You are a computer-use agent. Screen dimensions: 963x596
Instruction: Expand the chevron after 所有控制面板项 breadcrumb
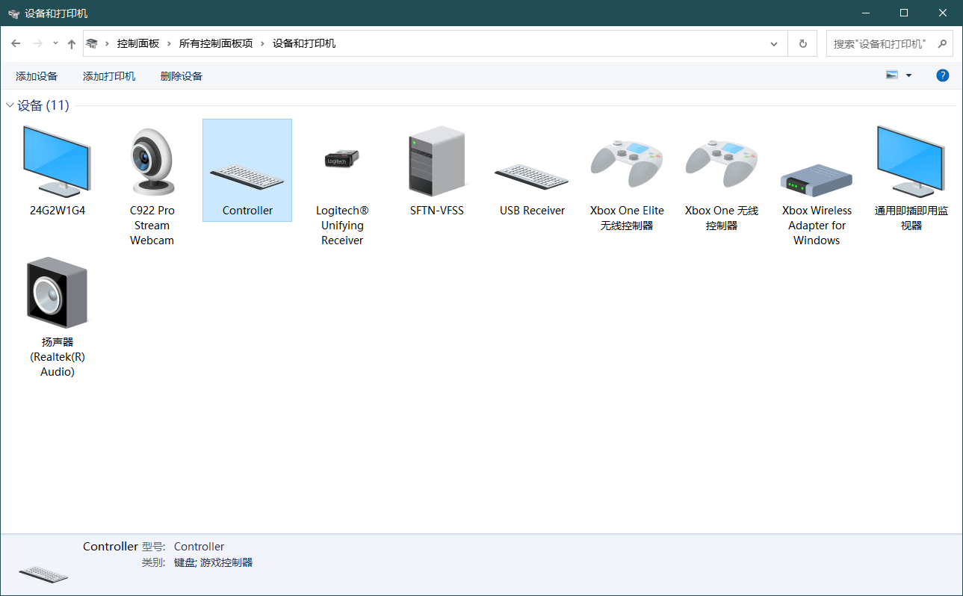pyautogui.click(x=263, y=43)
